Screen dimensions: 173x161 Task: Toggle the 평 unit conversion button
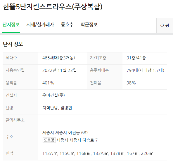point(165,26)
